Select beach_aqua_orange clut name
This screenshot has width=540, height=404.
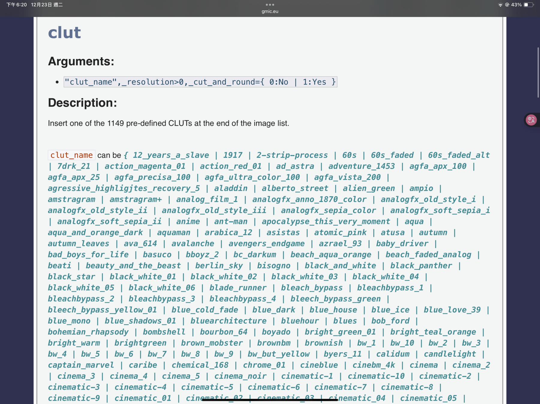(331, 255)
